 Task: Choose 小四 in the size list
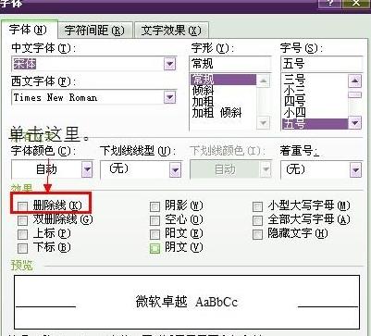pyautogui.click(x=315, y=113)
